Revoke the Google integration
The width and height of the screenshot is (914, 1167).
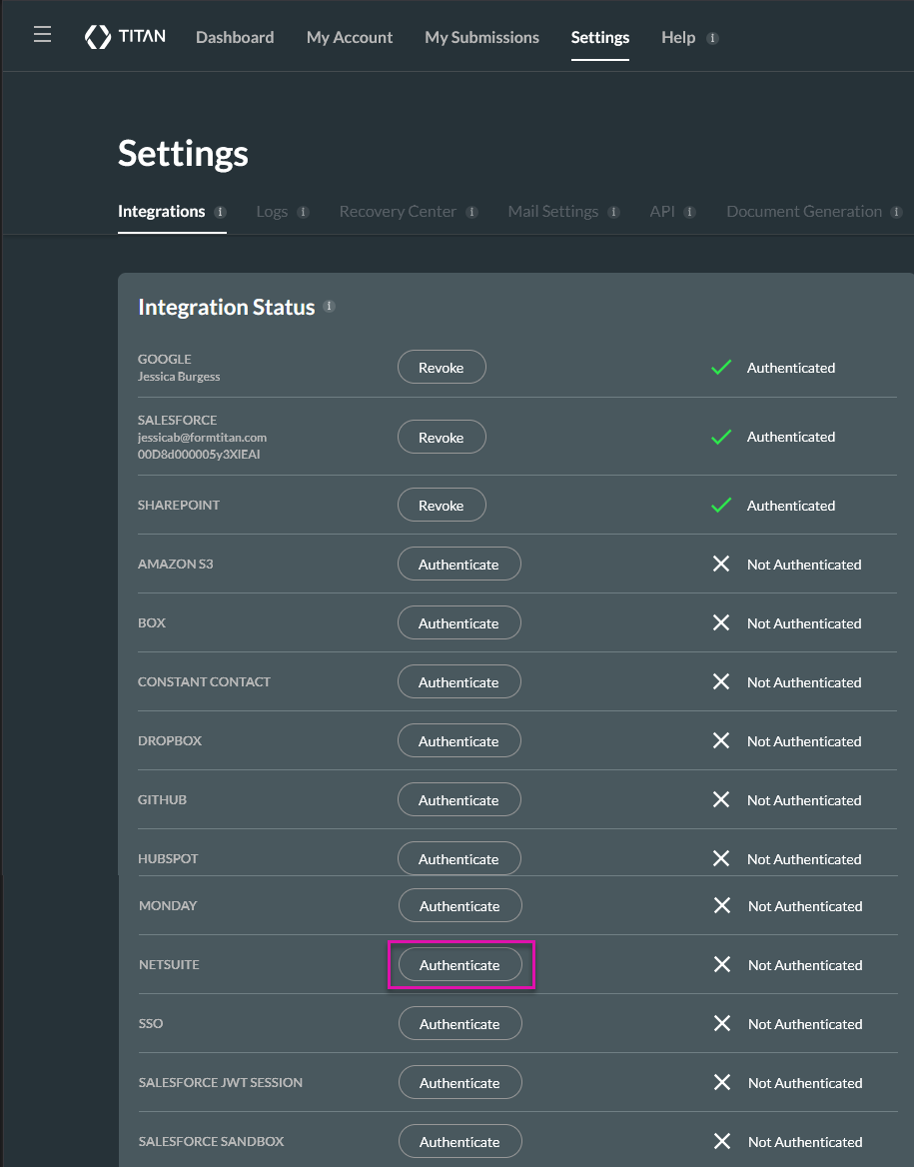pyautogui.click(x=442, y=367)
